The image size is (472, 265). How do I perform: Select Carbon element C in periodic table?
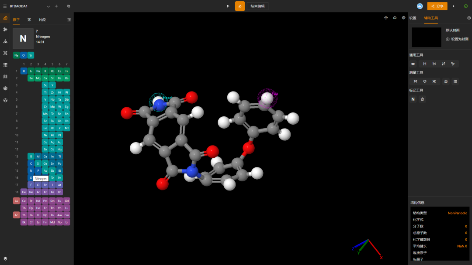coord(31,163)
